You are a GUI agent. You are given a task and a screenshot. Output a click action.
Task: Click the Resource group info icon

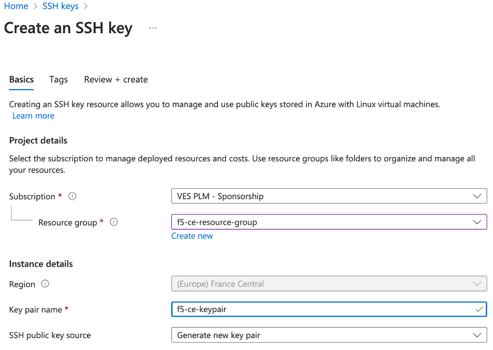coord(113,222)
